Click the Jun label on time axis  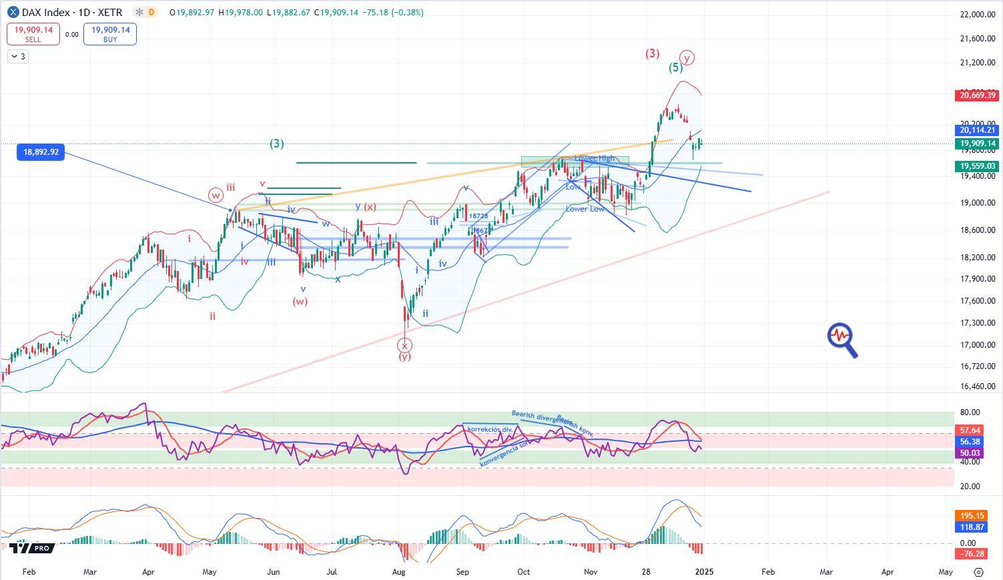(273, 572)
